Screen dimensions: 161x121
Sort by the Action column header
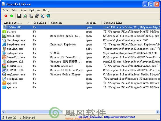click(93, 23)
